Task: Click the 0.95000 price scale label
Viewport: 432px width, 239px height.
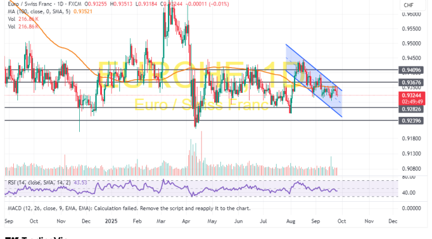Action: pyautogui.click(x=412, y=44)
